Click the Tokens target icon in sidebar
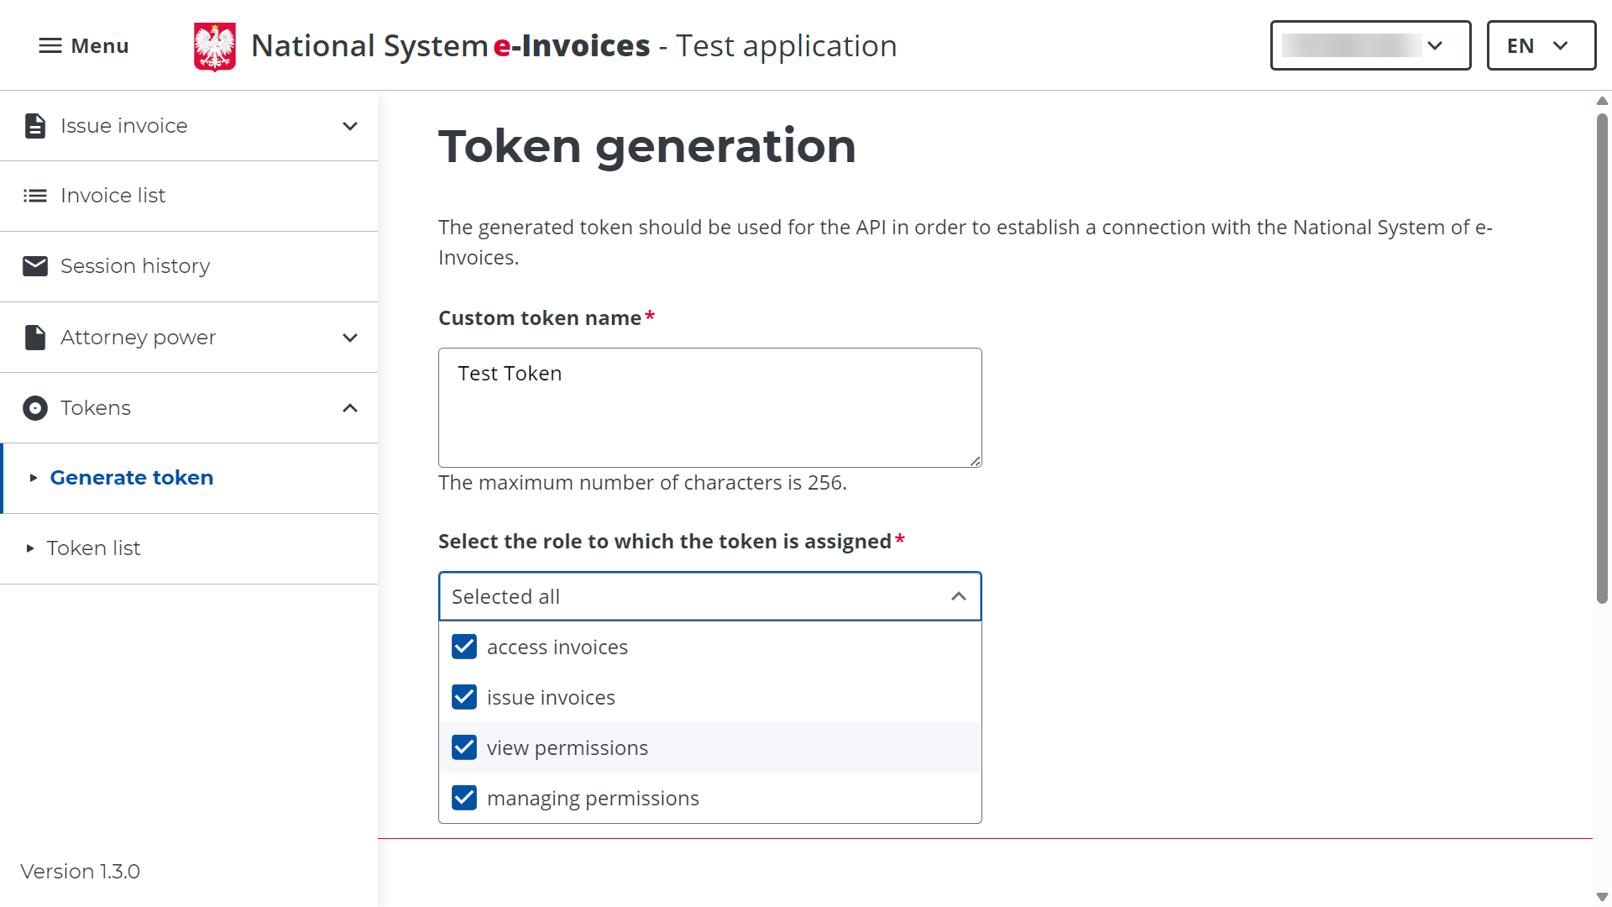Image resolution: width=1612 pixels, height=907 pixels. pyautogui.click(x=34, y=407)
